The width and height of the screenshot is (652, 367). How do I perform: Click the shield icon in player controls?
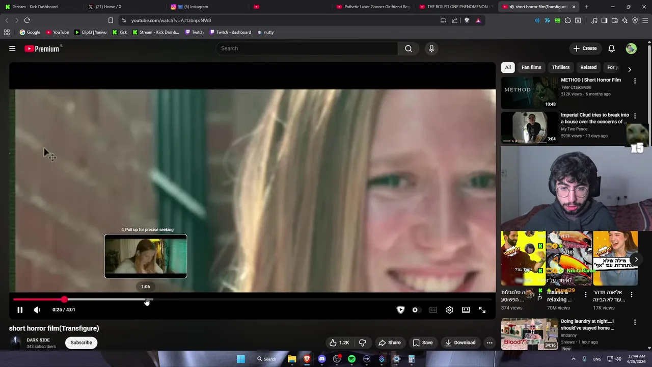point(400,310)
